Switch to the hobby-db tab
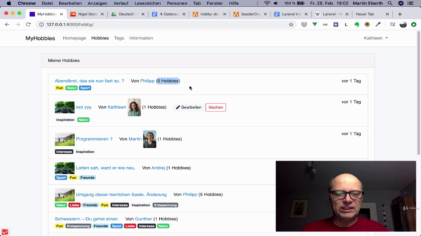Screen dimensions: 421x236 209,14
